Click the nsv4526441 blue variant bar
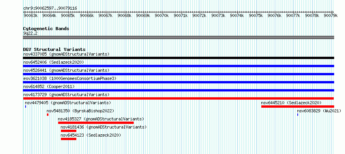The image size is (345, 154). [x=178, y=74]
